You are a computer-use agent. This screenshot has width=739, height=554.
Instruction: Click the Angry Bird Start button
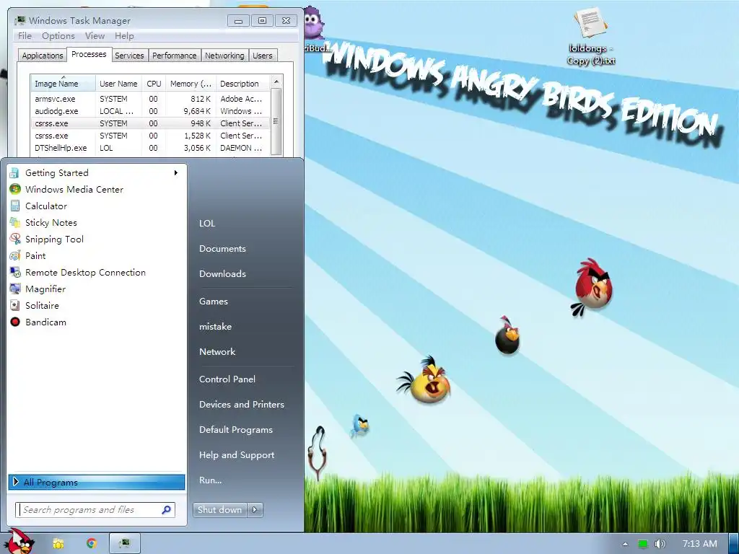click(x=19, y=542)
